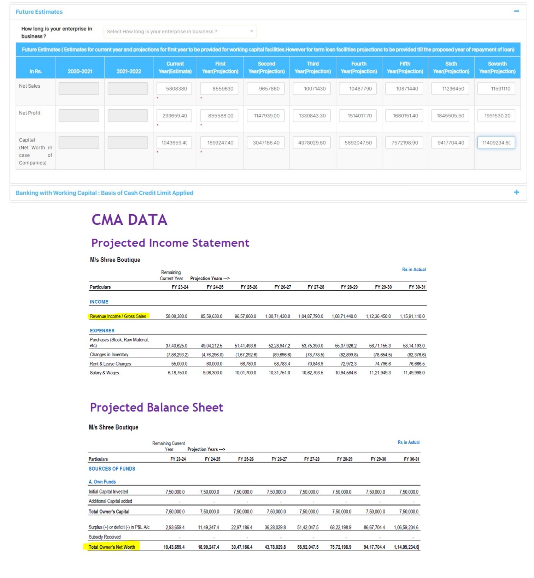The image size is (534, 578).
Task: Click Net Profit First Year field 855588.00
Action: [219, 116]
